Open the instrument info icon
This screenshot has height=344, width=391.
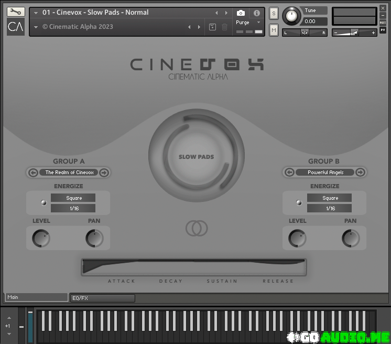pos(257,13)
